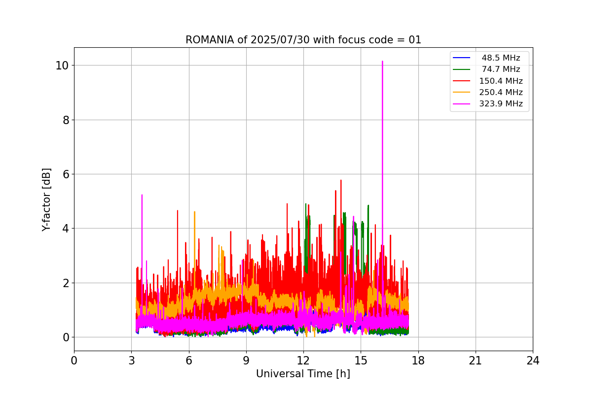This screenshot has width=592, height=394.
Task: Click the plot title 'ROMANIA of 2025/07/30'
Action: (x=249, y=40)
